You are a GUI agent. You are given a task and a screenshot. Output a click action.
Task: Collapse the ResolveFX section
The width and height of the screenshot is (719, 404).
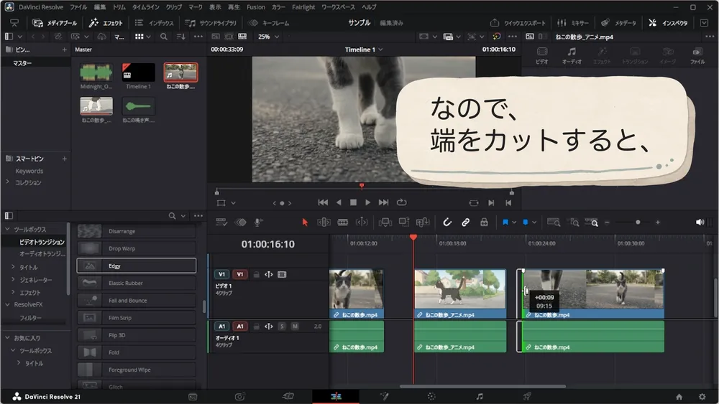coord(7,304)
